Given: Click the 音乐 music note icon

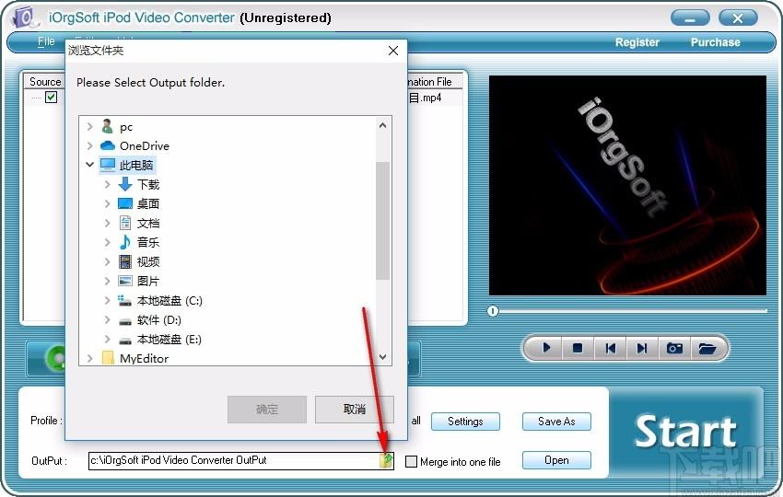Looking at the screenshot, I should click(x=125, y=242).
